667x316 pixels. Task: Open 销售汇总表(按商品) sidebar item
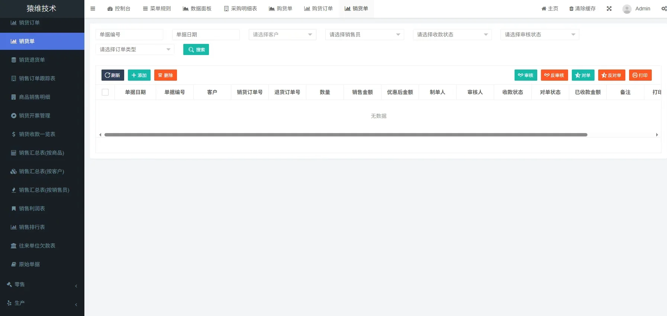coord(42,153)
